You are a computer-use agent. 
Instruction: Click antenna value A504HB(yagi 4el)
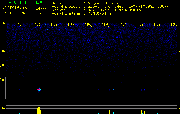tap(101, 13)
